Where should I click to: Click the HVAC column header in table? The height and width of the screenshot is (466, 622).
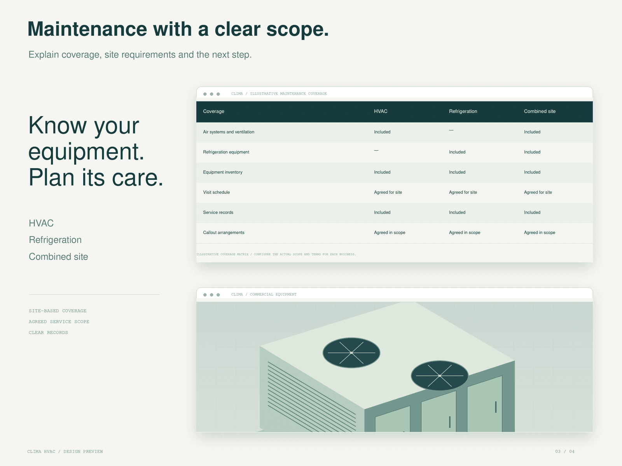pos(381,111)
